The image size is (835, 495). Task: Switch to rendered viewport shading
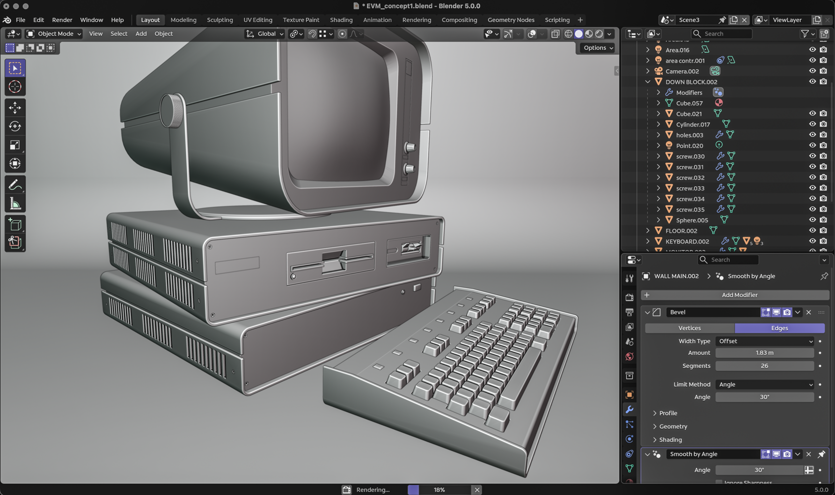pyautogui.click(x=599, y=34)
